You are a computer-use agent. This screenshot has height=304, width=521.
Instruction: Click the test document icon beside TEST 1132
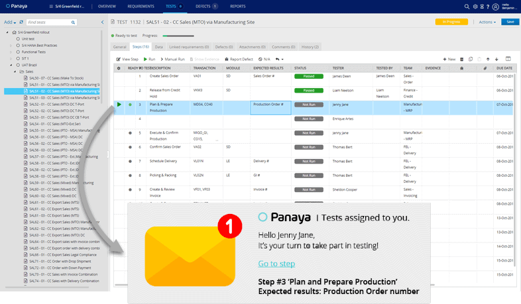pos(113,22)
